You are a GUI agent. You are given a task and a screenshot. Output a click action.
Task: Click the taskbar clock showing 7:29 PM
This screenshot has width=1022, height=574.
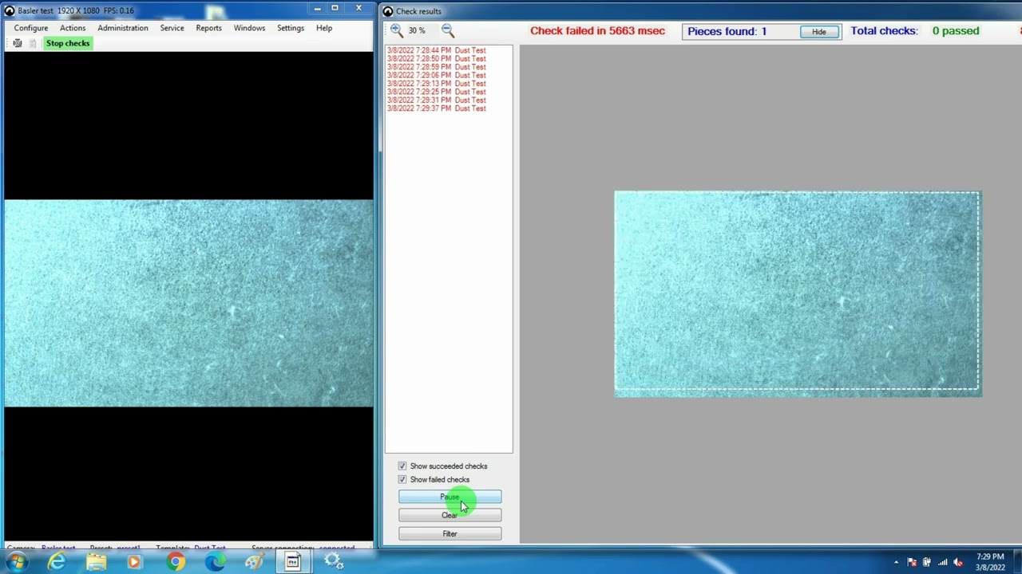coord(990,562)
